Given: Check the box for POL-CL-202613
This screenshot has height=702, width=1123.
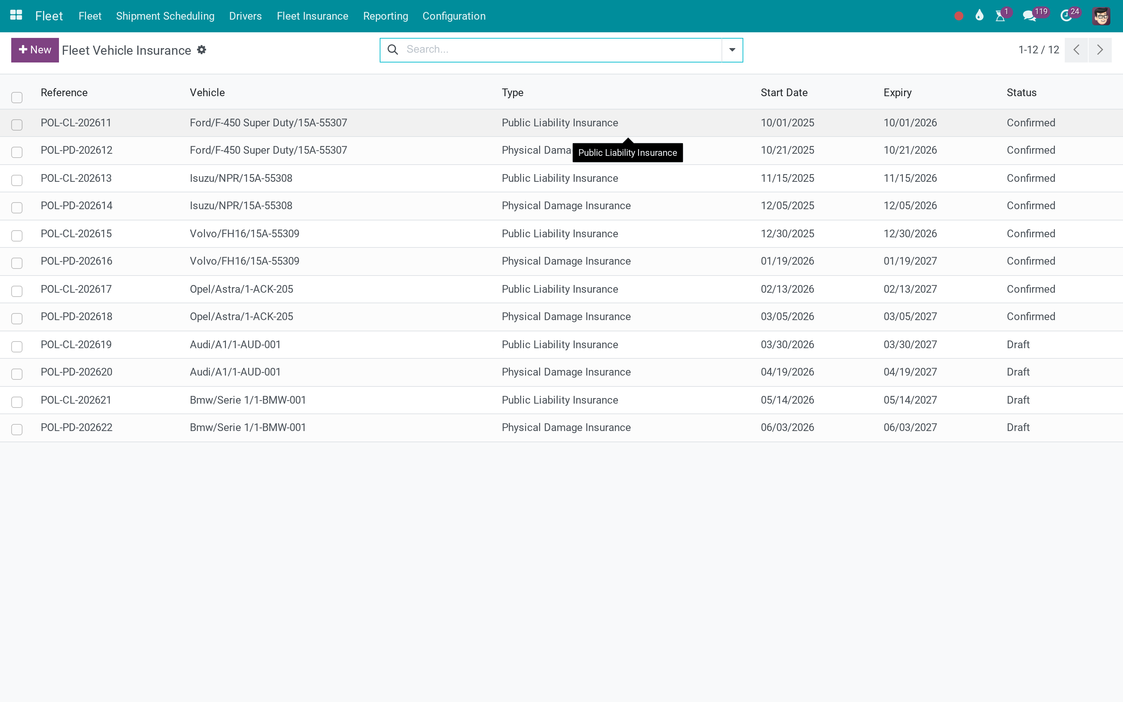Looking at the screenshot, I should [x=17, y=180].
